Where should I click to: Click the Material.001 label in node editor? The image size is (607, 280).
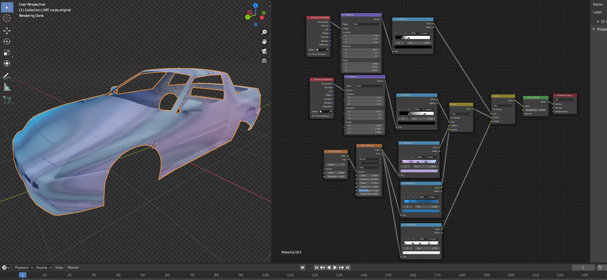tap(291, 252)
